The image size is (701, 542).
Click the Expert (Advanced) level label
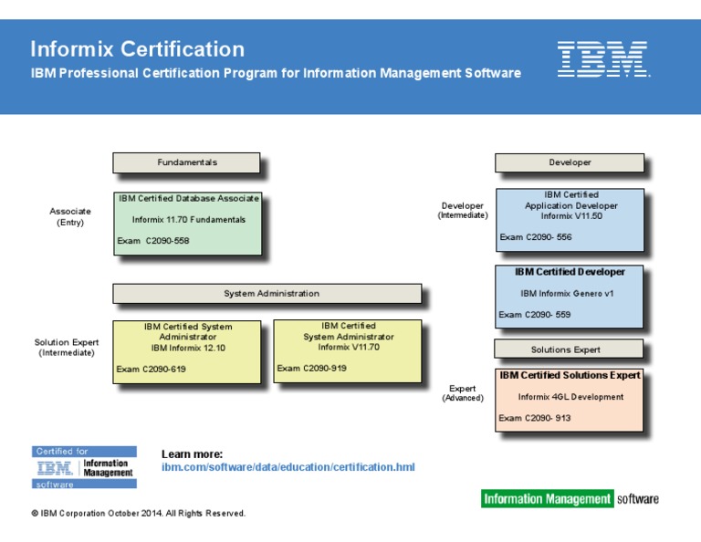pos(463,393)
